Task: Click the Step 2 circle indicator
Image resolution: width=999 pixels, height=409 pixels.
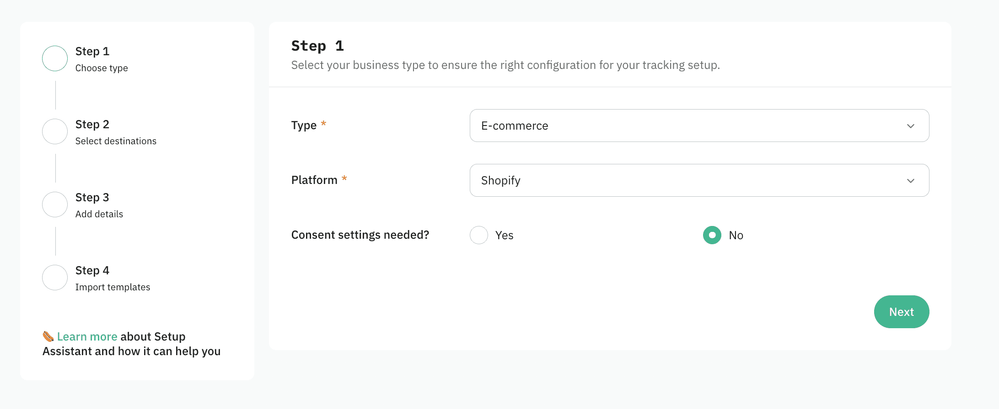Action: 54,131
